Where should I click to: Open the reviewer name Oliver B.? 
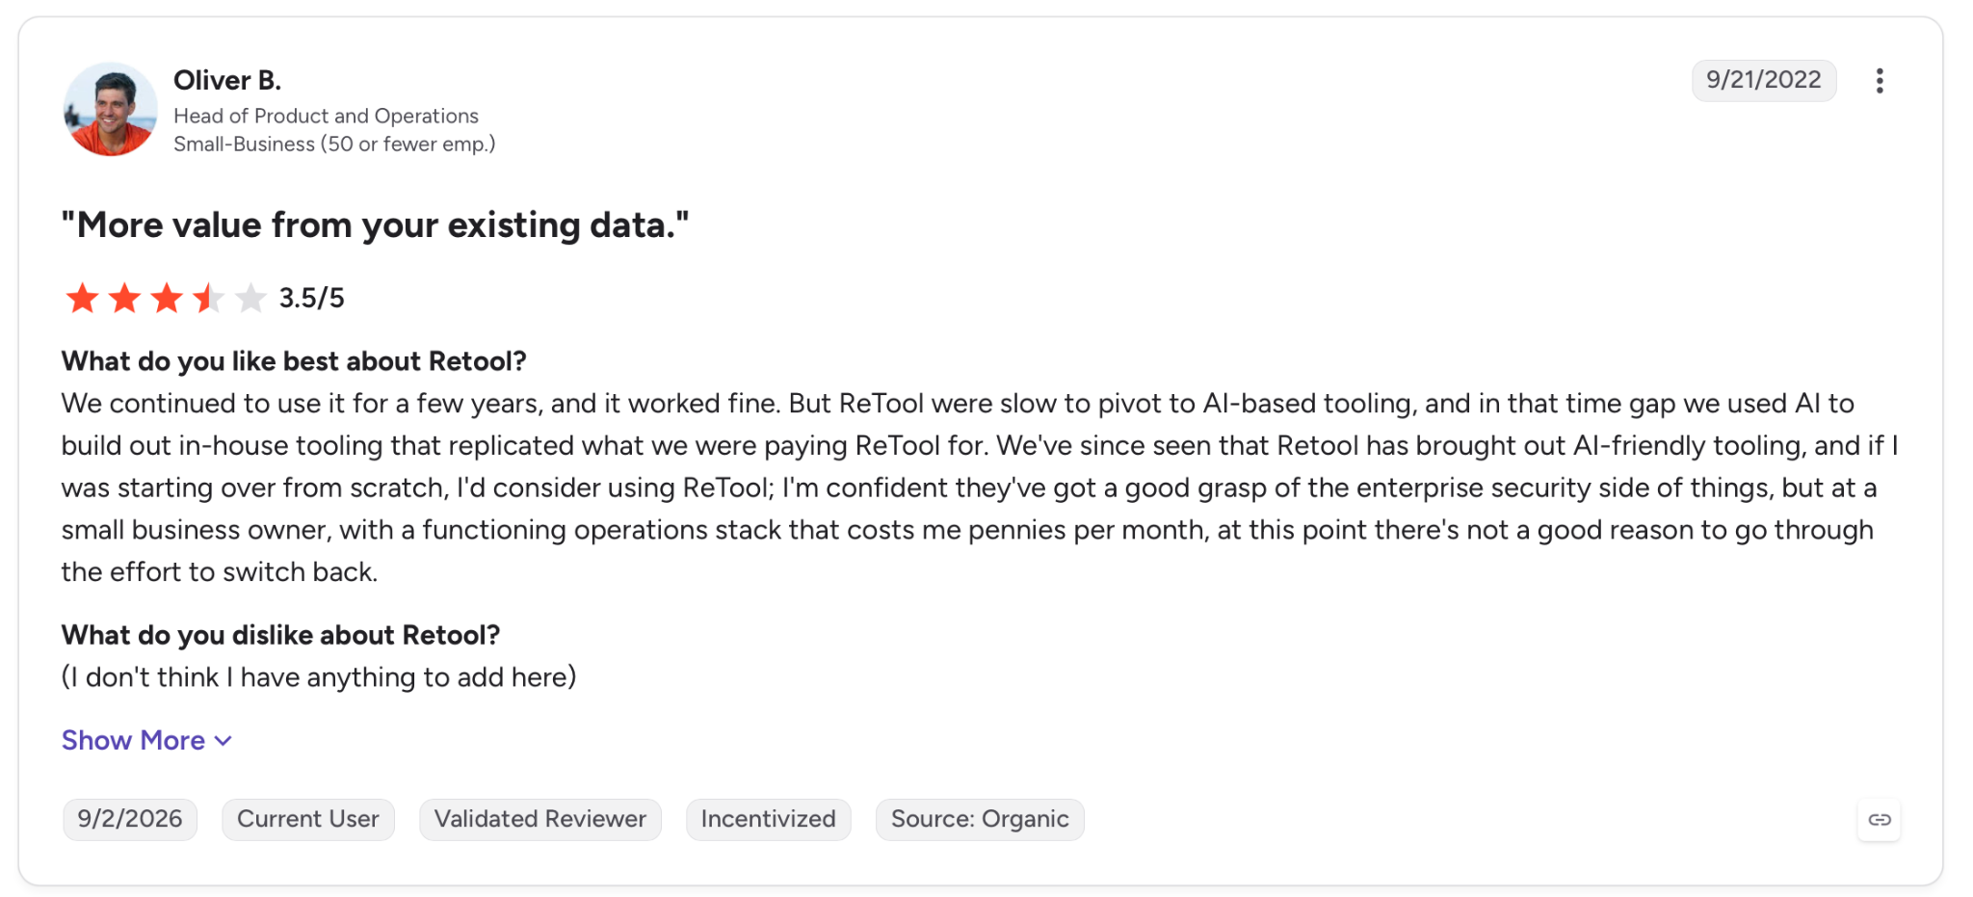pyautogui.click(x=227, y=80)
